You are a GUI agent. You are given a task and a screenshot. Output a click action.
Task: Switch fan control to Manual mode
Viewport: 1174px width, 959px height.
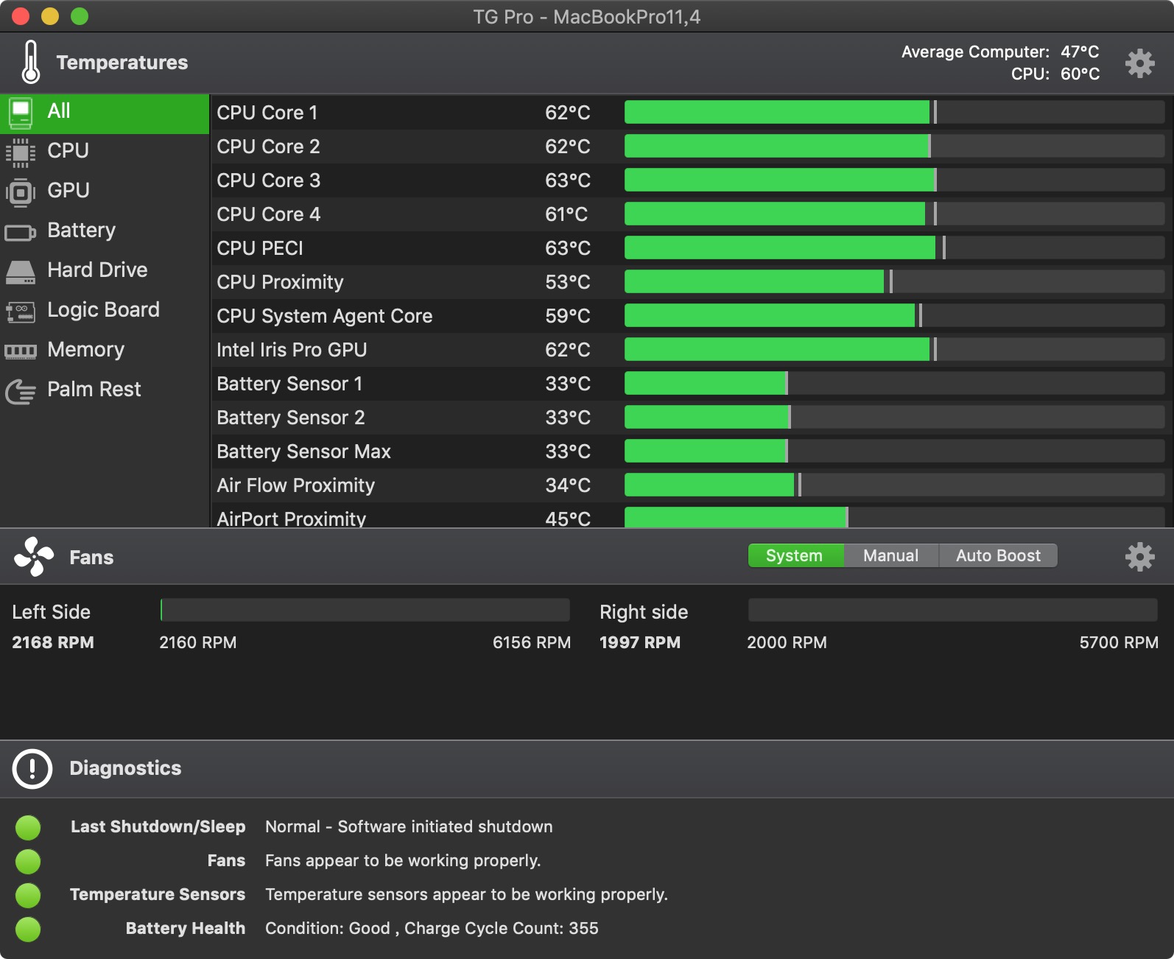click(891, 555)
